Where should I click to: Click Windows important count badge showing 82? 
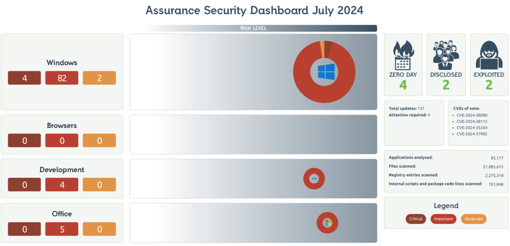(x=62, y=78)
